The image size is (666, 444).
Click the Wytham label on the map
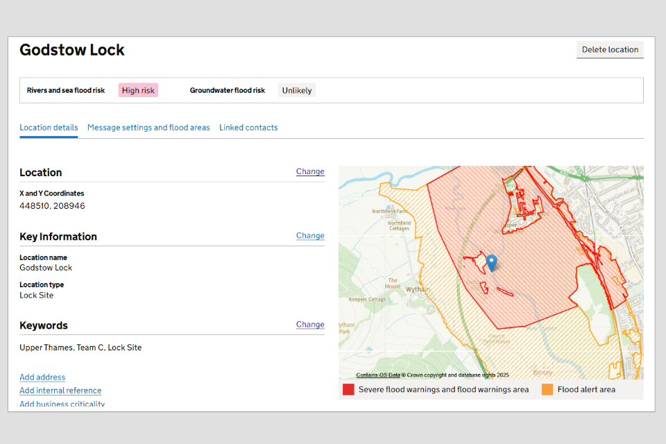[x=413, y=289]
